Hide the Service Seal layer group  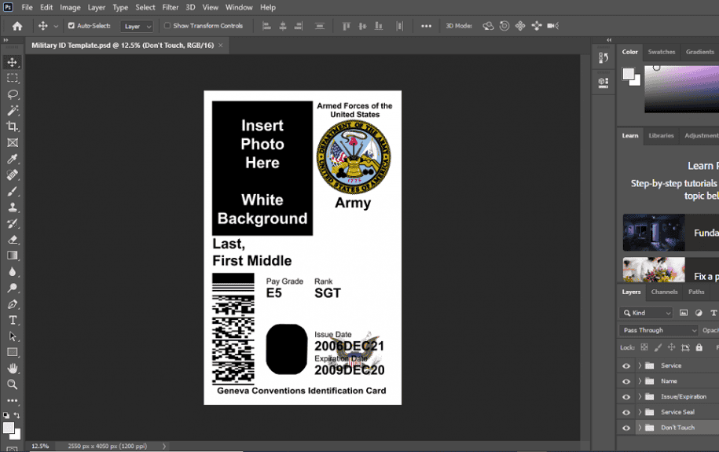[626, 413]
